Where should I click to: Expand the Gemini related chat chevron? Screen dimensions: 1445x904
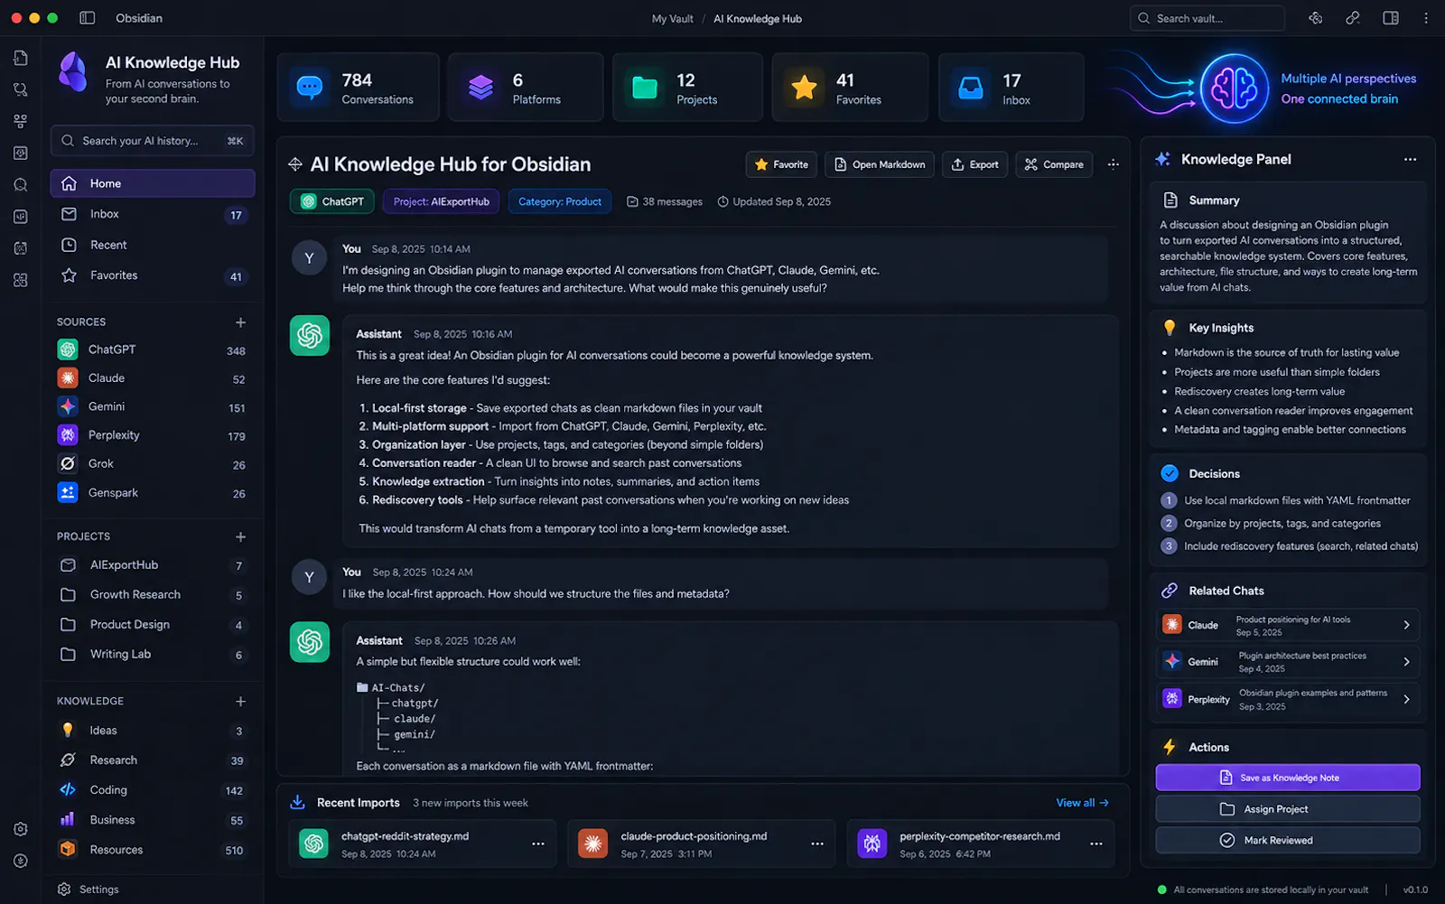click(1406, 662)
